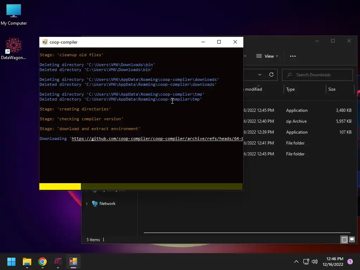Close the coop-compiler window
Image resolution: width=360 pixels, height=270 pixels.
point(235,42)
